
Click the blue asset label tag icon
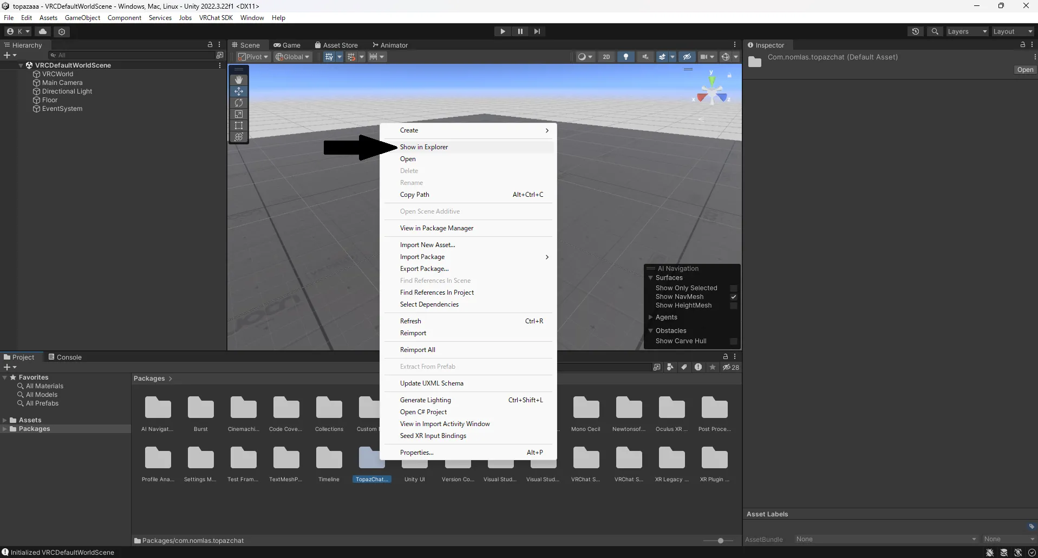pos(1032,526)
